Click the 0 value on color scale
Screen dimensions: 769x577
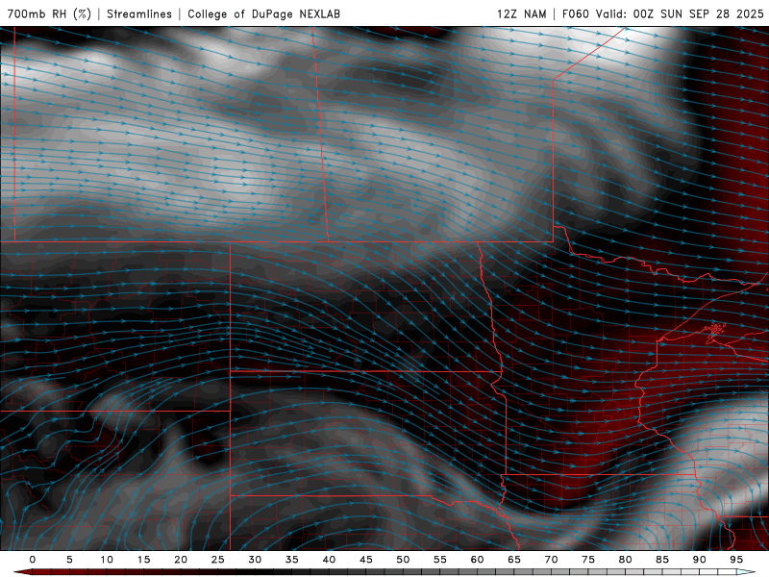click(33, 560)
